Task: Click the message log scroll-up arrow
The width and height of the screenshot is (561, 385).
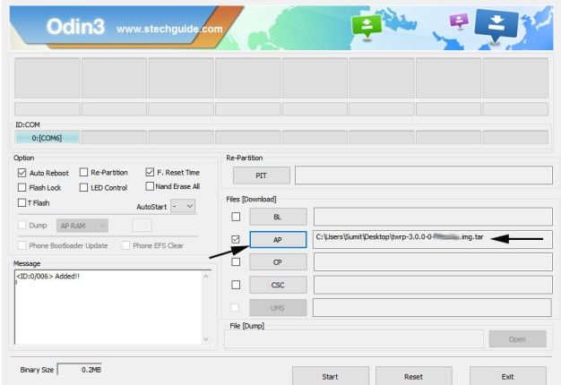Action: 206,277
